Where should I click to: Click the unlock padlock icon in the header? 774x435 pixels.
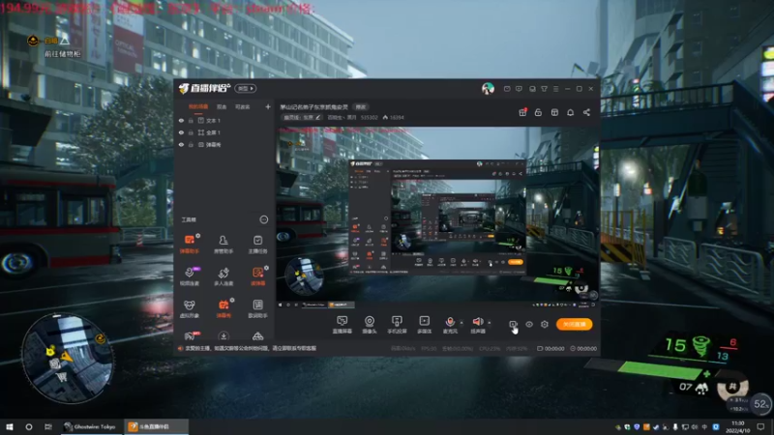point(538,112)
